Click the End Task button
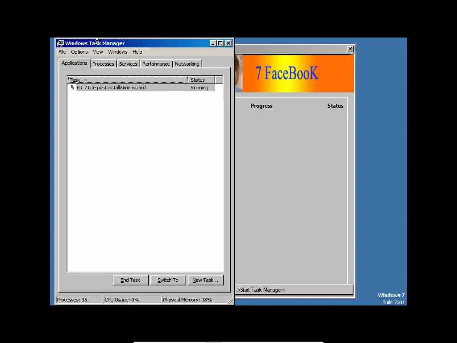Image resolution: width=457 pixels, height=343 pixels. pos(130,280)
